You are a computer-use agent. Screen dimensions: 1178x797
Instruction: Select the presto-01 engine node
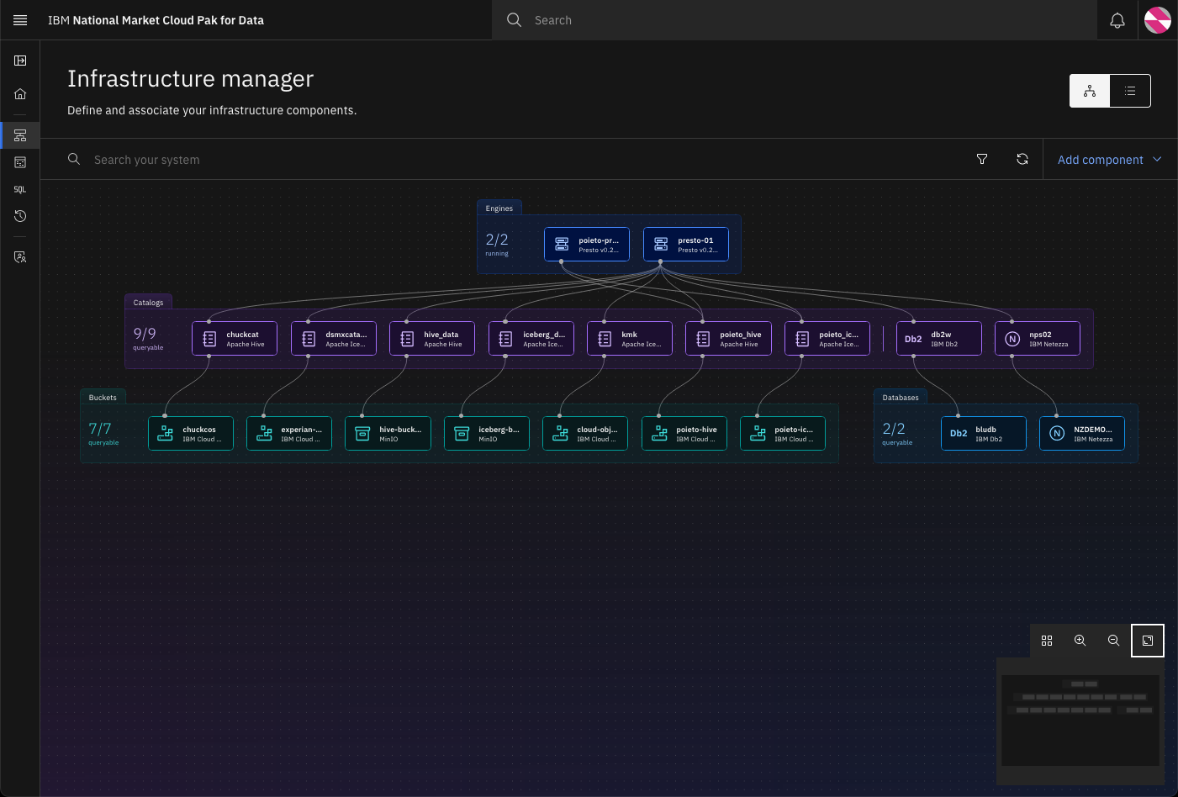pyautogui.click(x=686, y=245)
